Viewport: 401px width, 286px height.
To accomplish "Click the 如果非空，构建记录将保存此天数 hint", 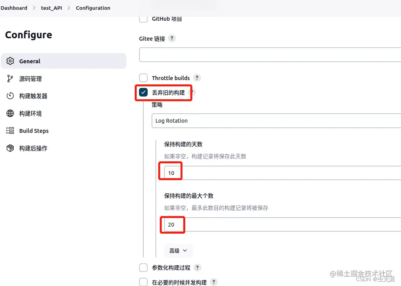I will [205, 156].
